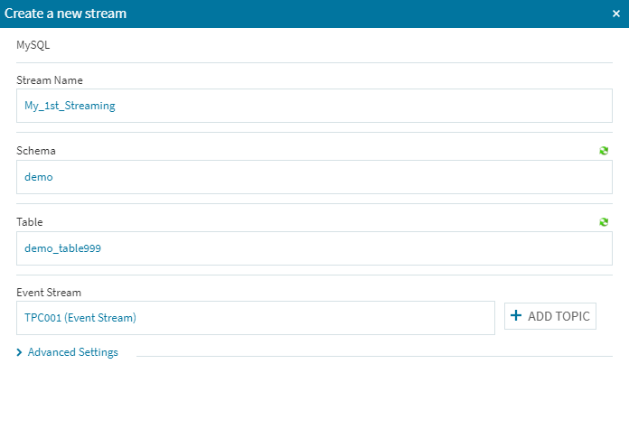Focus the Stream Name input field

point(314,106)
